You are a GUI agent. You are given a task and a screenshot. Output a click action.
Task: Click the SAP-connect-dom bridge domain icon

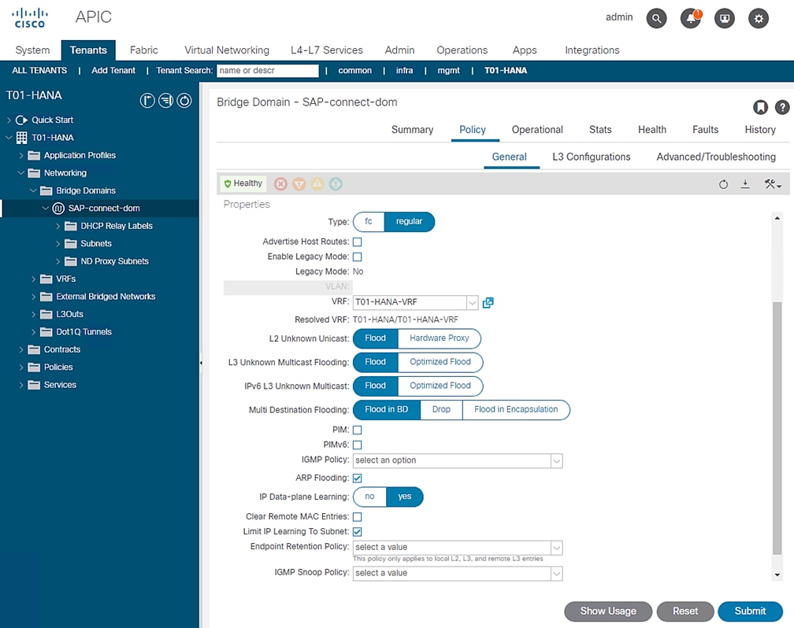(59, 208)
